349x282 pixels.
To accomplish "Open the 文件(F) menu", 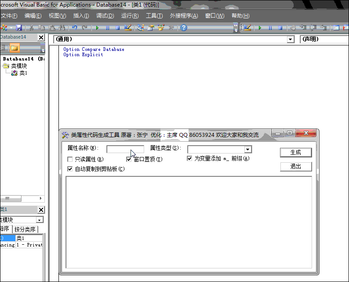I will coord(9,16).
